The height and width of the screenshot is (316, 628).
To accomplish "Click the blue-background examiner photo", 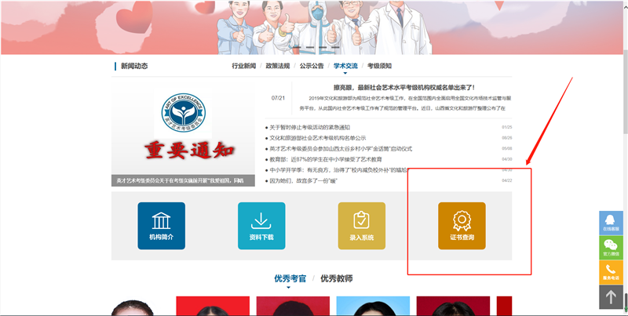I will point(373,306).
